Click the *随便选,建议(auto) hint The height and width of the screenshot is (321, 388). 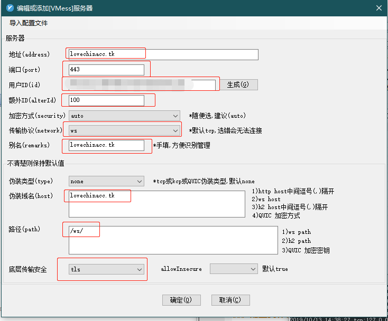(x=217, y=116)
